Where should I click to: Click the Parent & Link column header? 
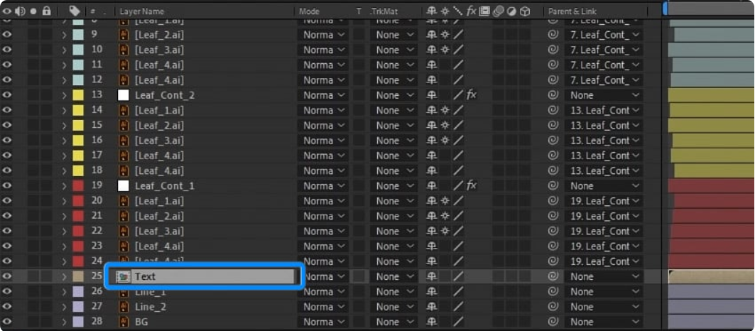[x=572, y=11]
